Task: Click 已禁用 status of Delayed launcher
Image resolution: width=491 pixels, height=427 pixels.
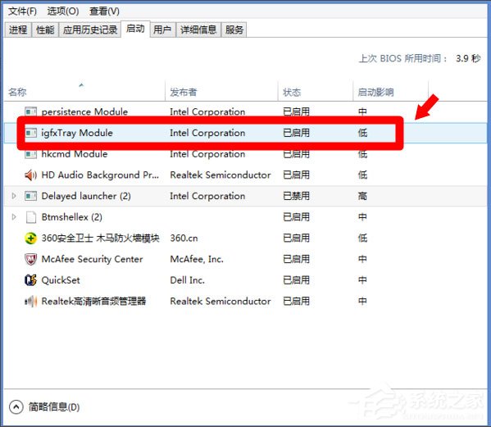Action: pyautogui.click(x=296, y=196)
